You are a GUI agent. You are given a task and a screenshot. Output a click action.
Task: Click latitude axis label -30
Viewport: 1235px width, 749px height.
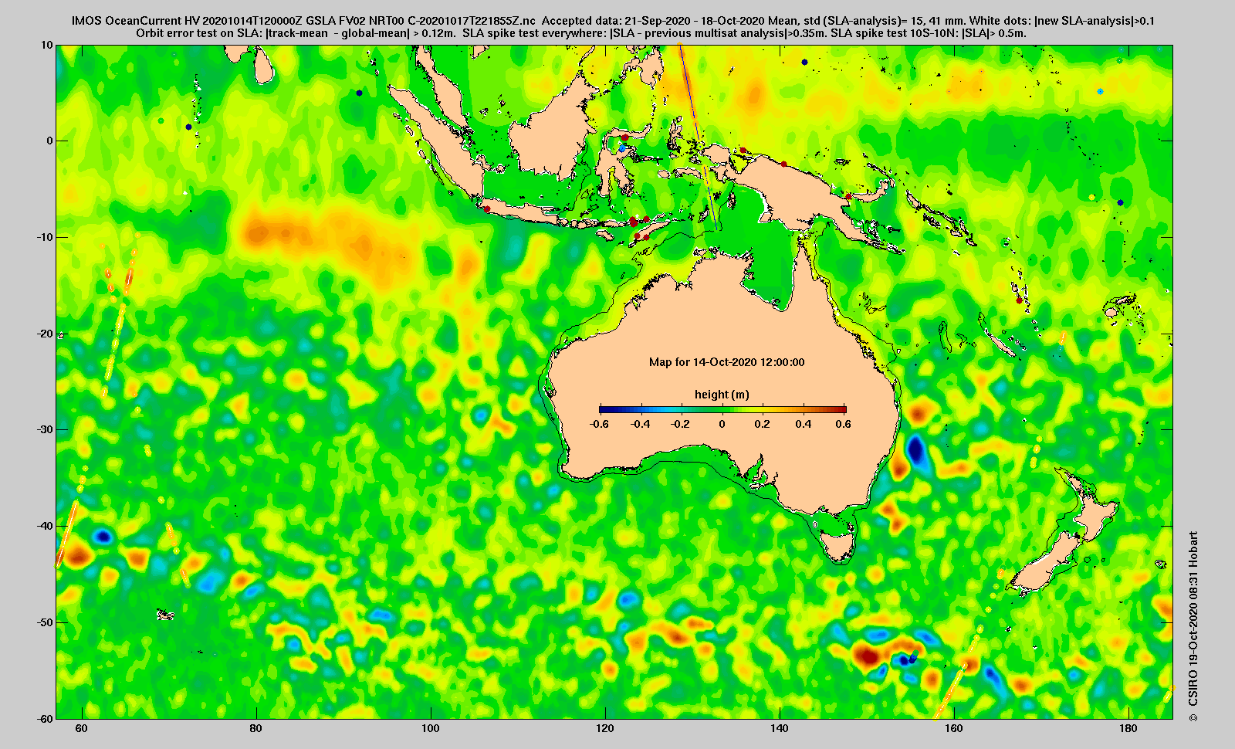tap(46, 430)
